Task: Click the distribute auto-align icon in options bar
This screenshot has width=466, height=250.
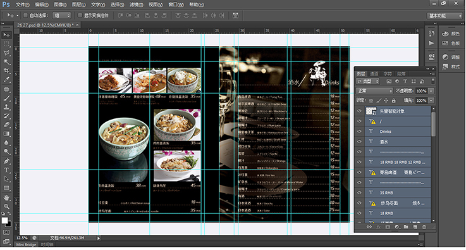Action: point(235,15)
